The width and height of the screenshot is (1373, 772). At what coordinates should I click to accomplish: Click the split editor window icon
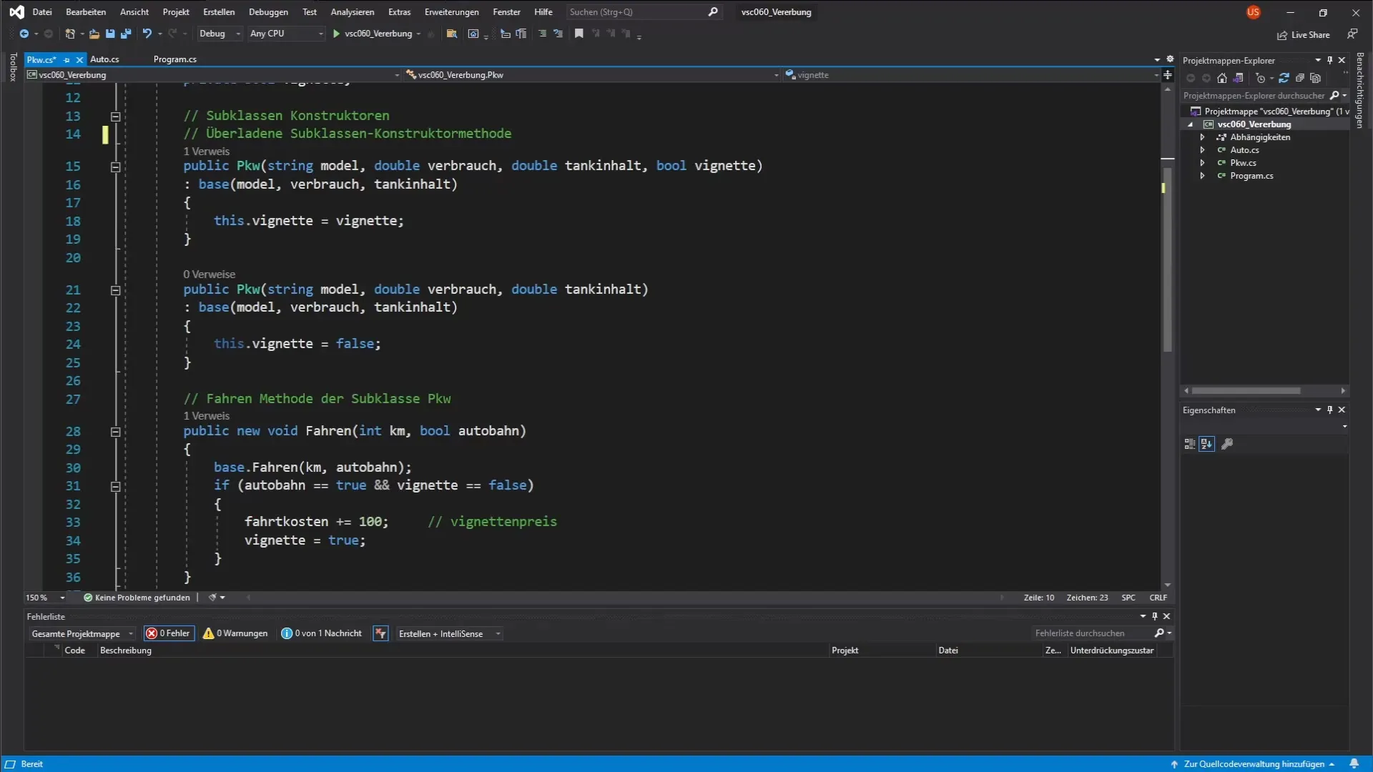pyautogui.click(x=1168, y=74)
